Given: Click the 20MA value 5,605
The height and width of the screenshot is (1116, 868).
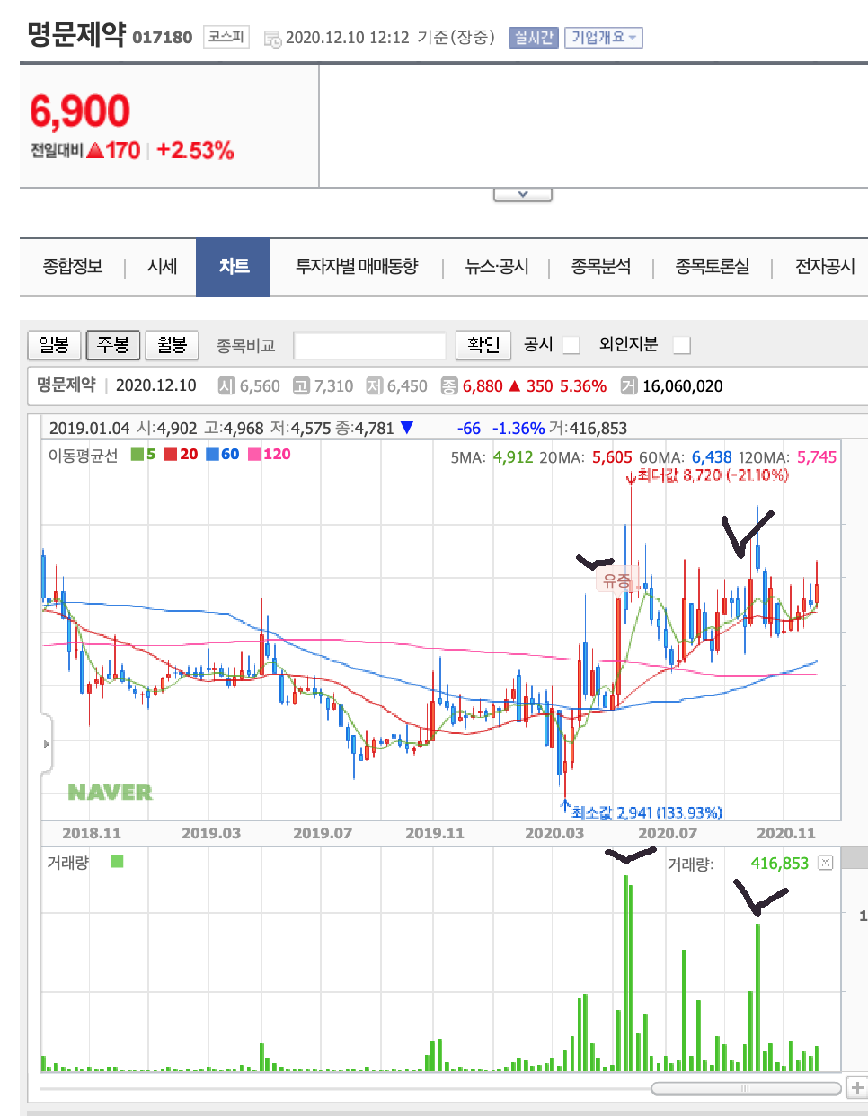Looking at the screenshot, I should point(612,457).
